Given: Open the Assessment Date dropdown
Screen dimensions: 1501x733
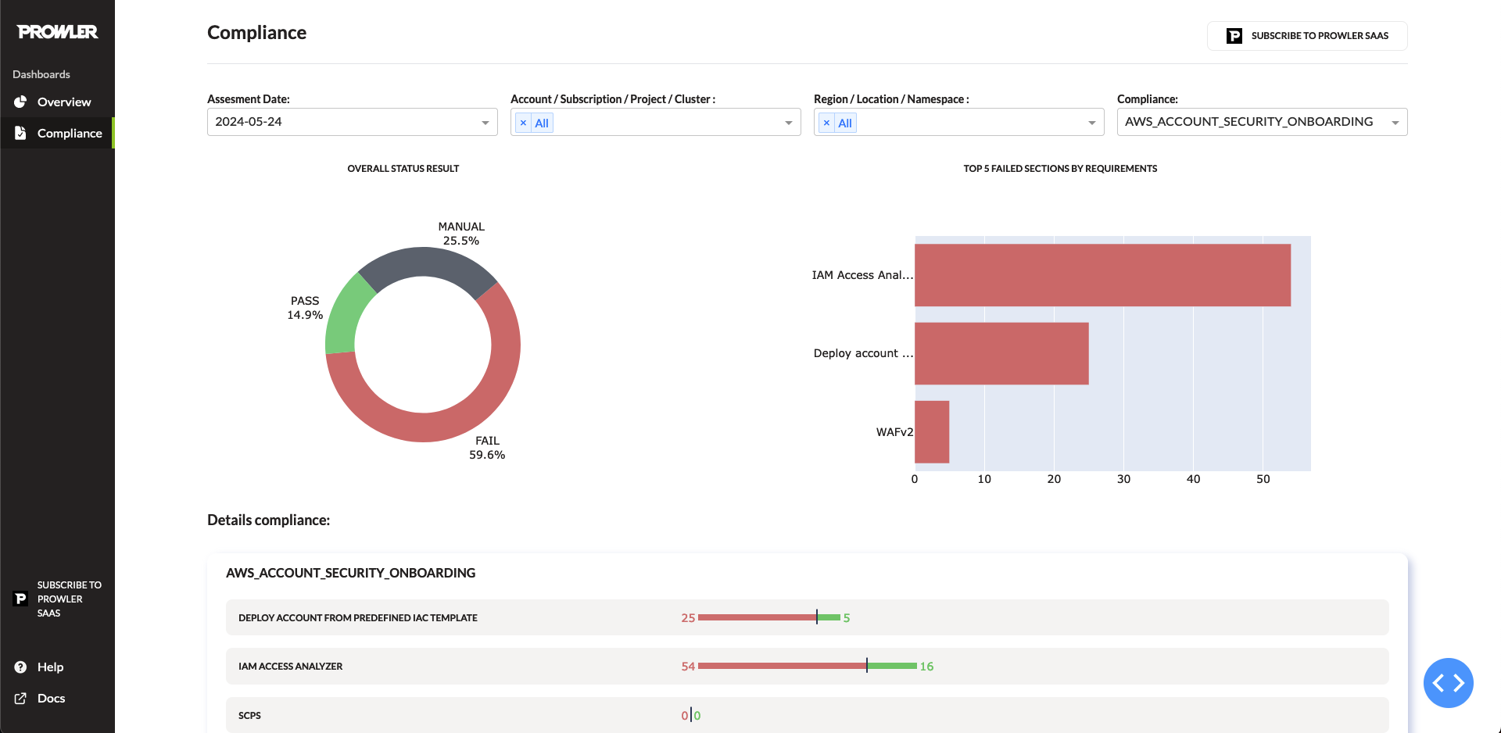Looking at the screenshot, I should coord(352,122).
